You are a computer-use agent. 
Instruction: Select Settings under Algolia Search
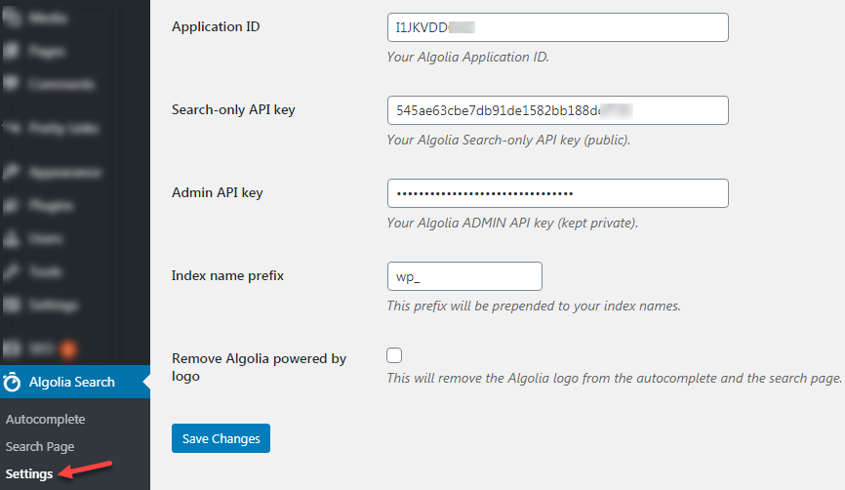[x=29, y=474]
